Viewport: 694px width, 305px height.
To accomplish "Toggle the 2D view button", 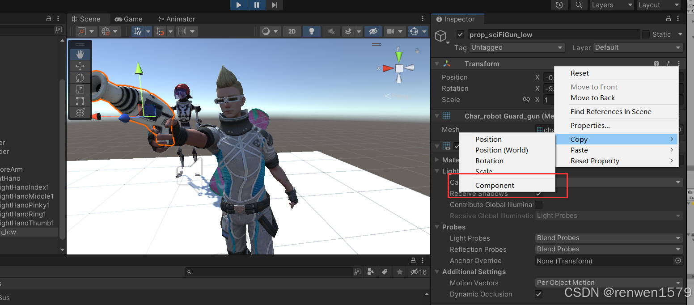I will (292, 31).
